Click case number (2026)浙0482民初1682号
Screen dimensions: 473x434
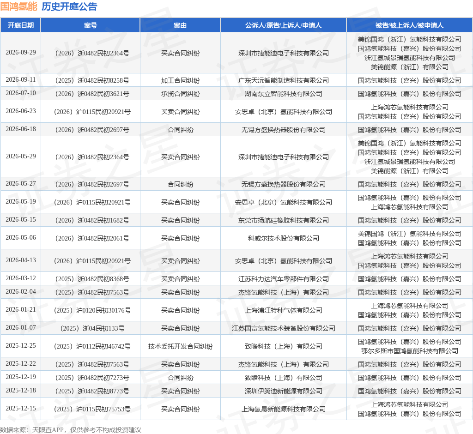coord(92,220)
